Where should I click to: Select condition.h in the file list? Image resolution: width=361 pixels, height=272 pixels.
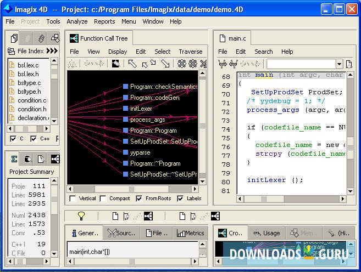coord(32,109)
